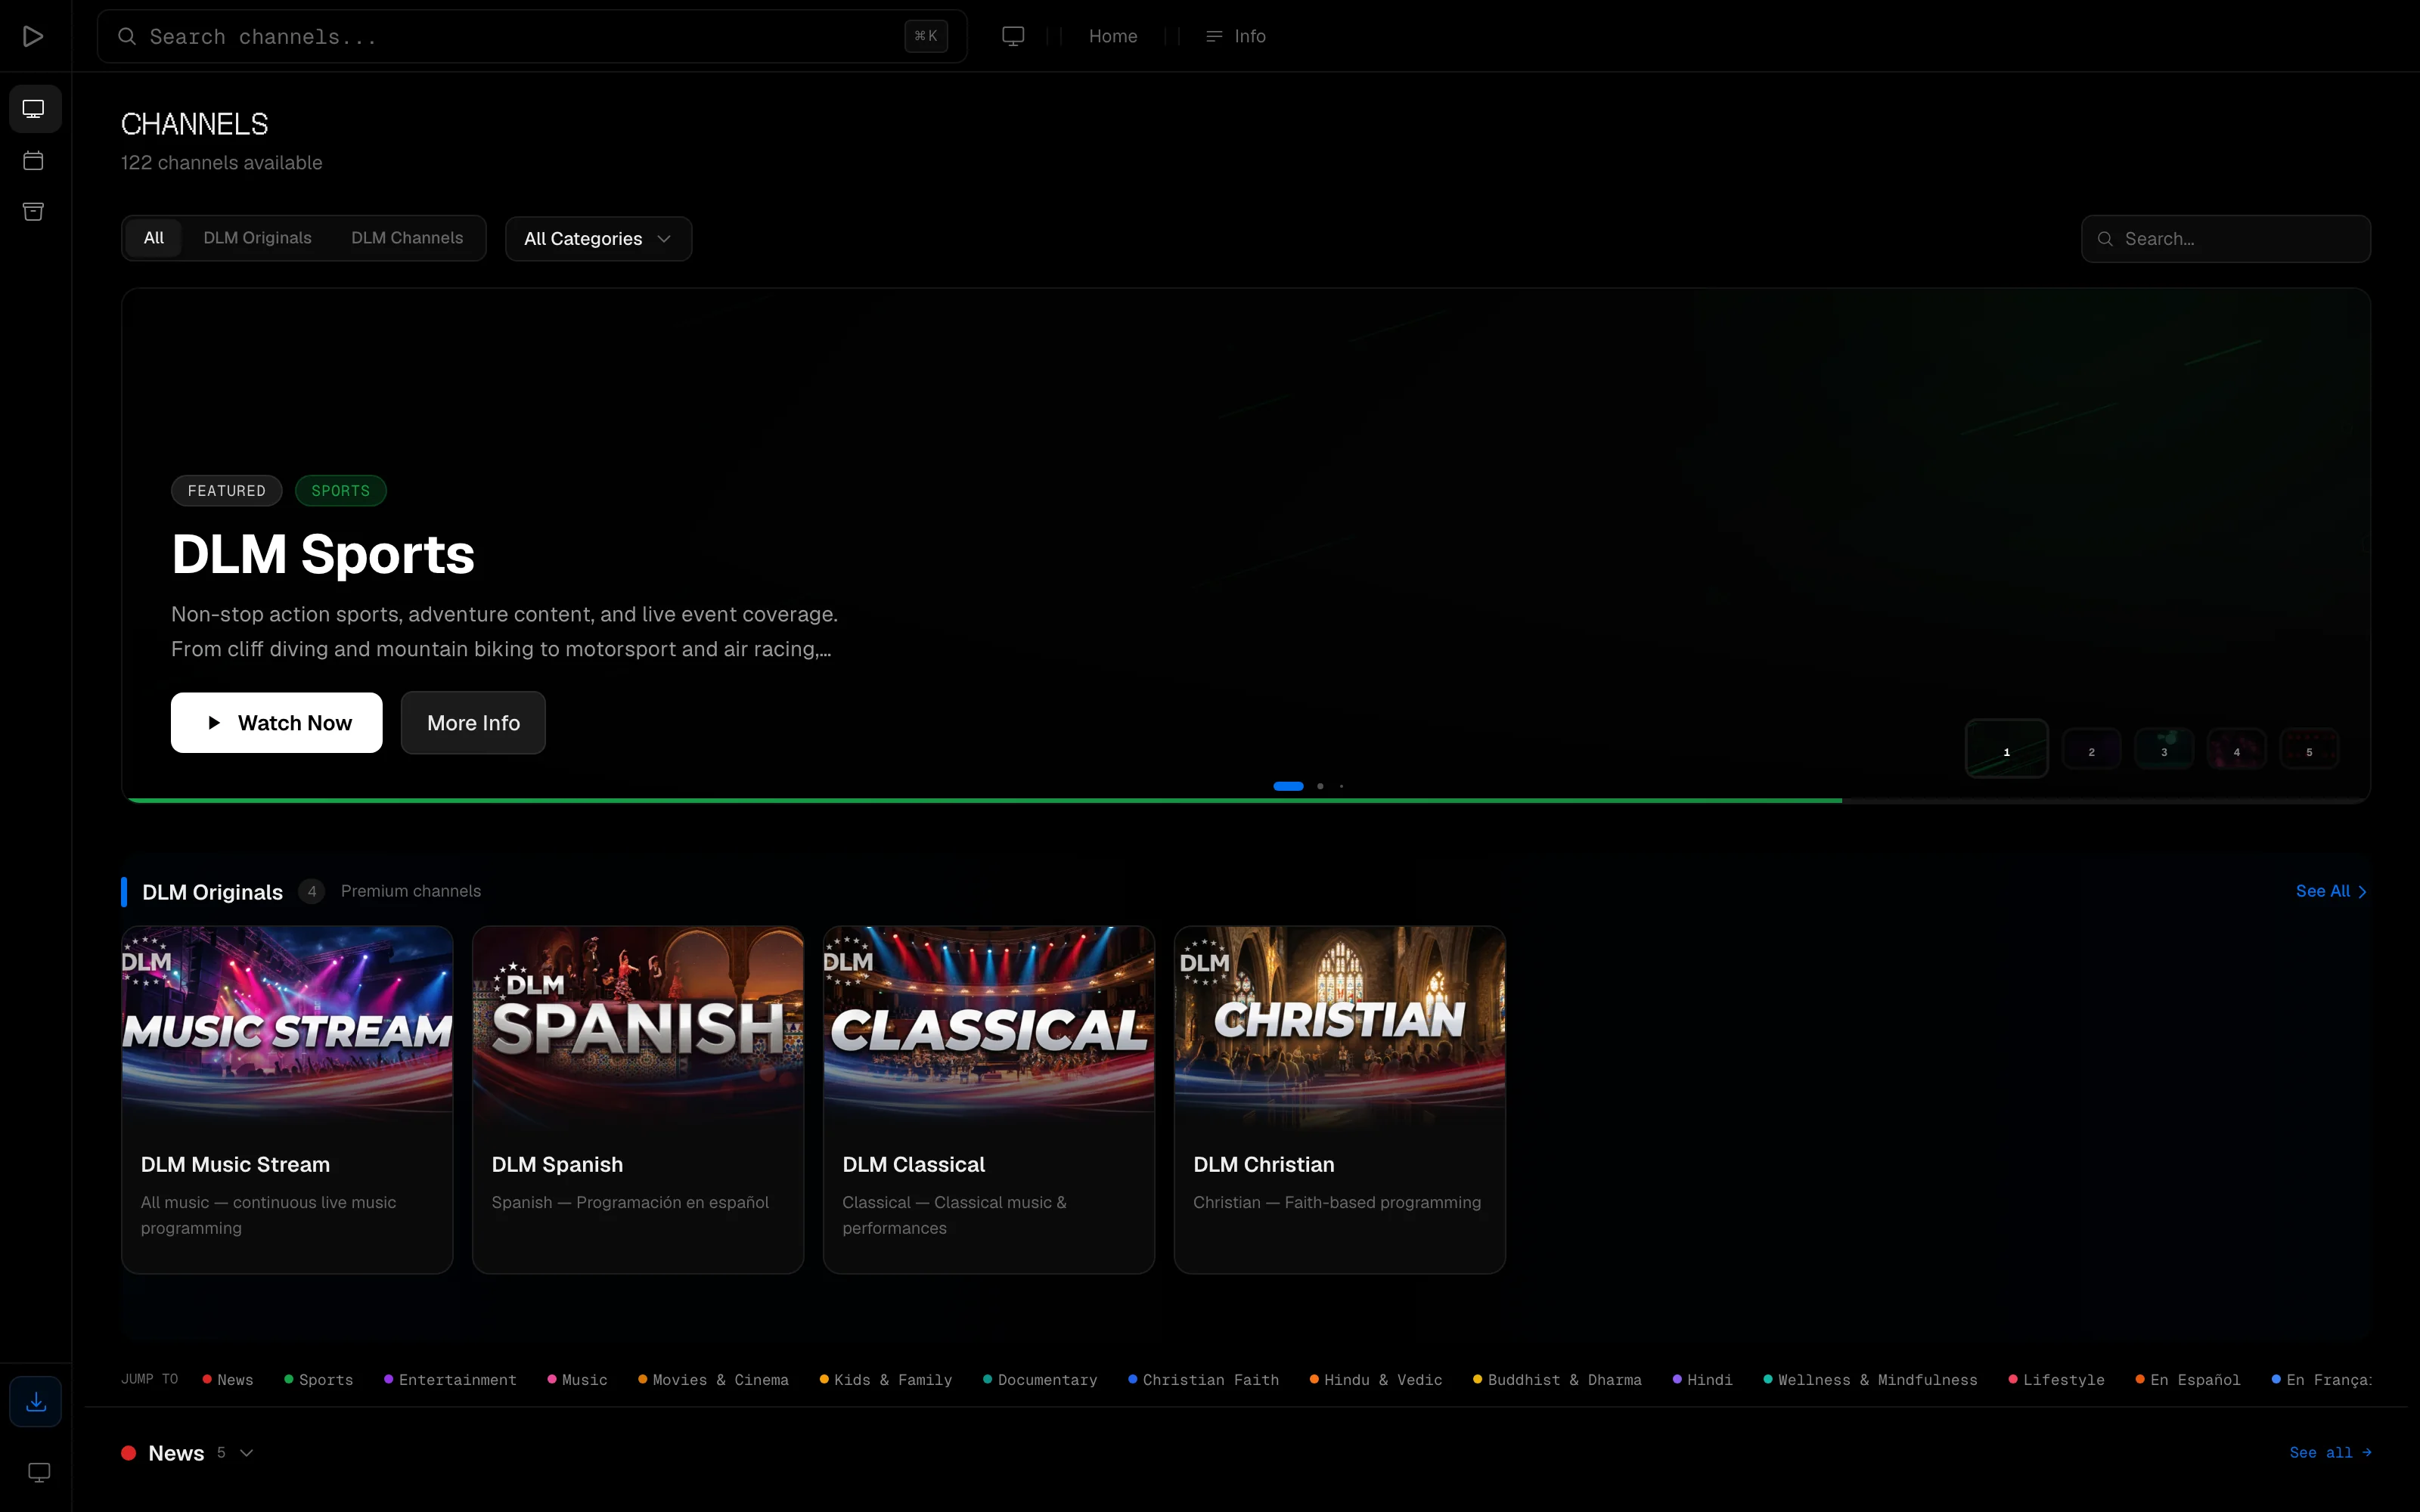Click See All for DLM Originals
2420x1512 pixels.
2332,891
